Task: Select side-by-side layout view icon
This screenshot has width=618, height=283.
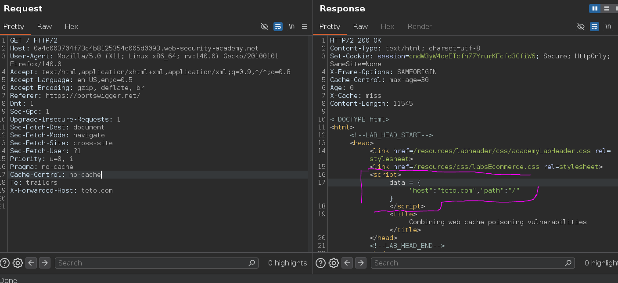Action: click(595, 8)
